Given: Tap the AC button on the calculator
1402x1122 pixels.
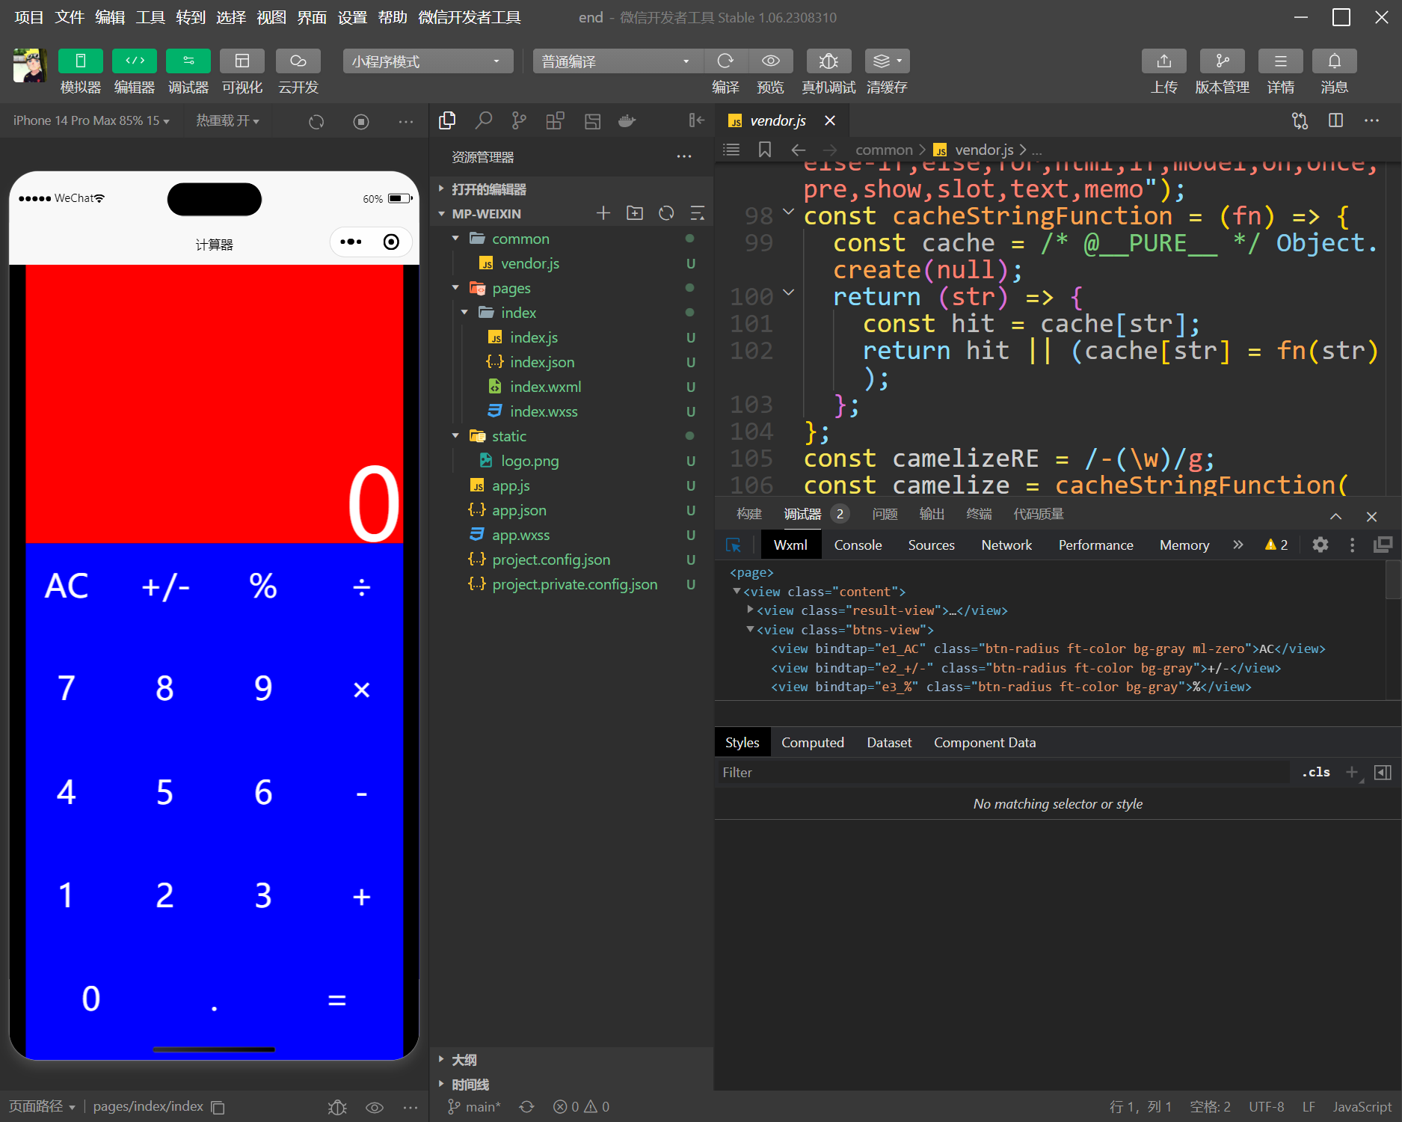Looking at the screenshot, I should (x=67, y=586).
